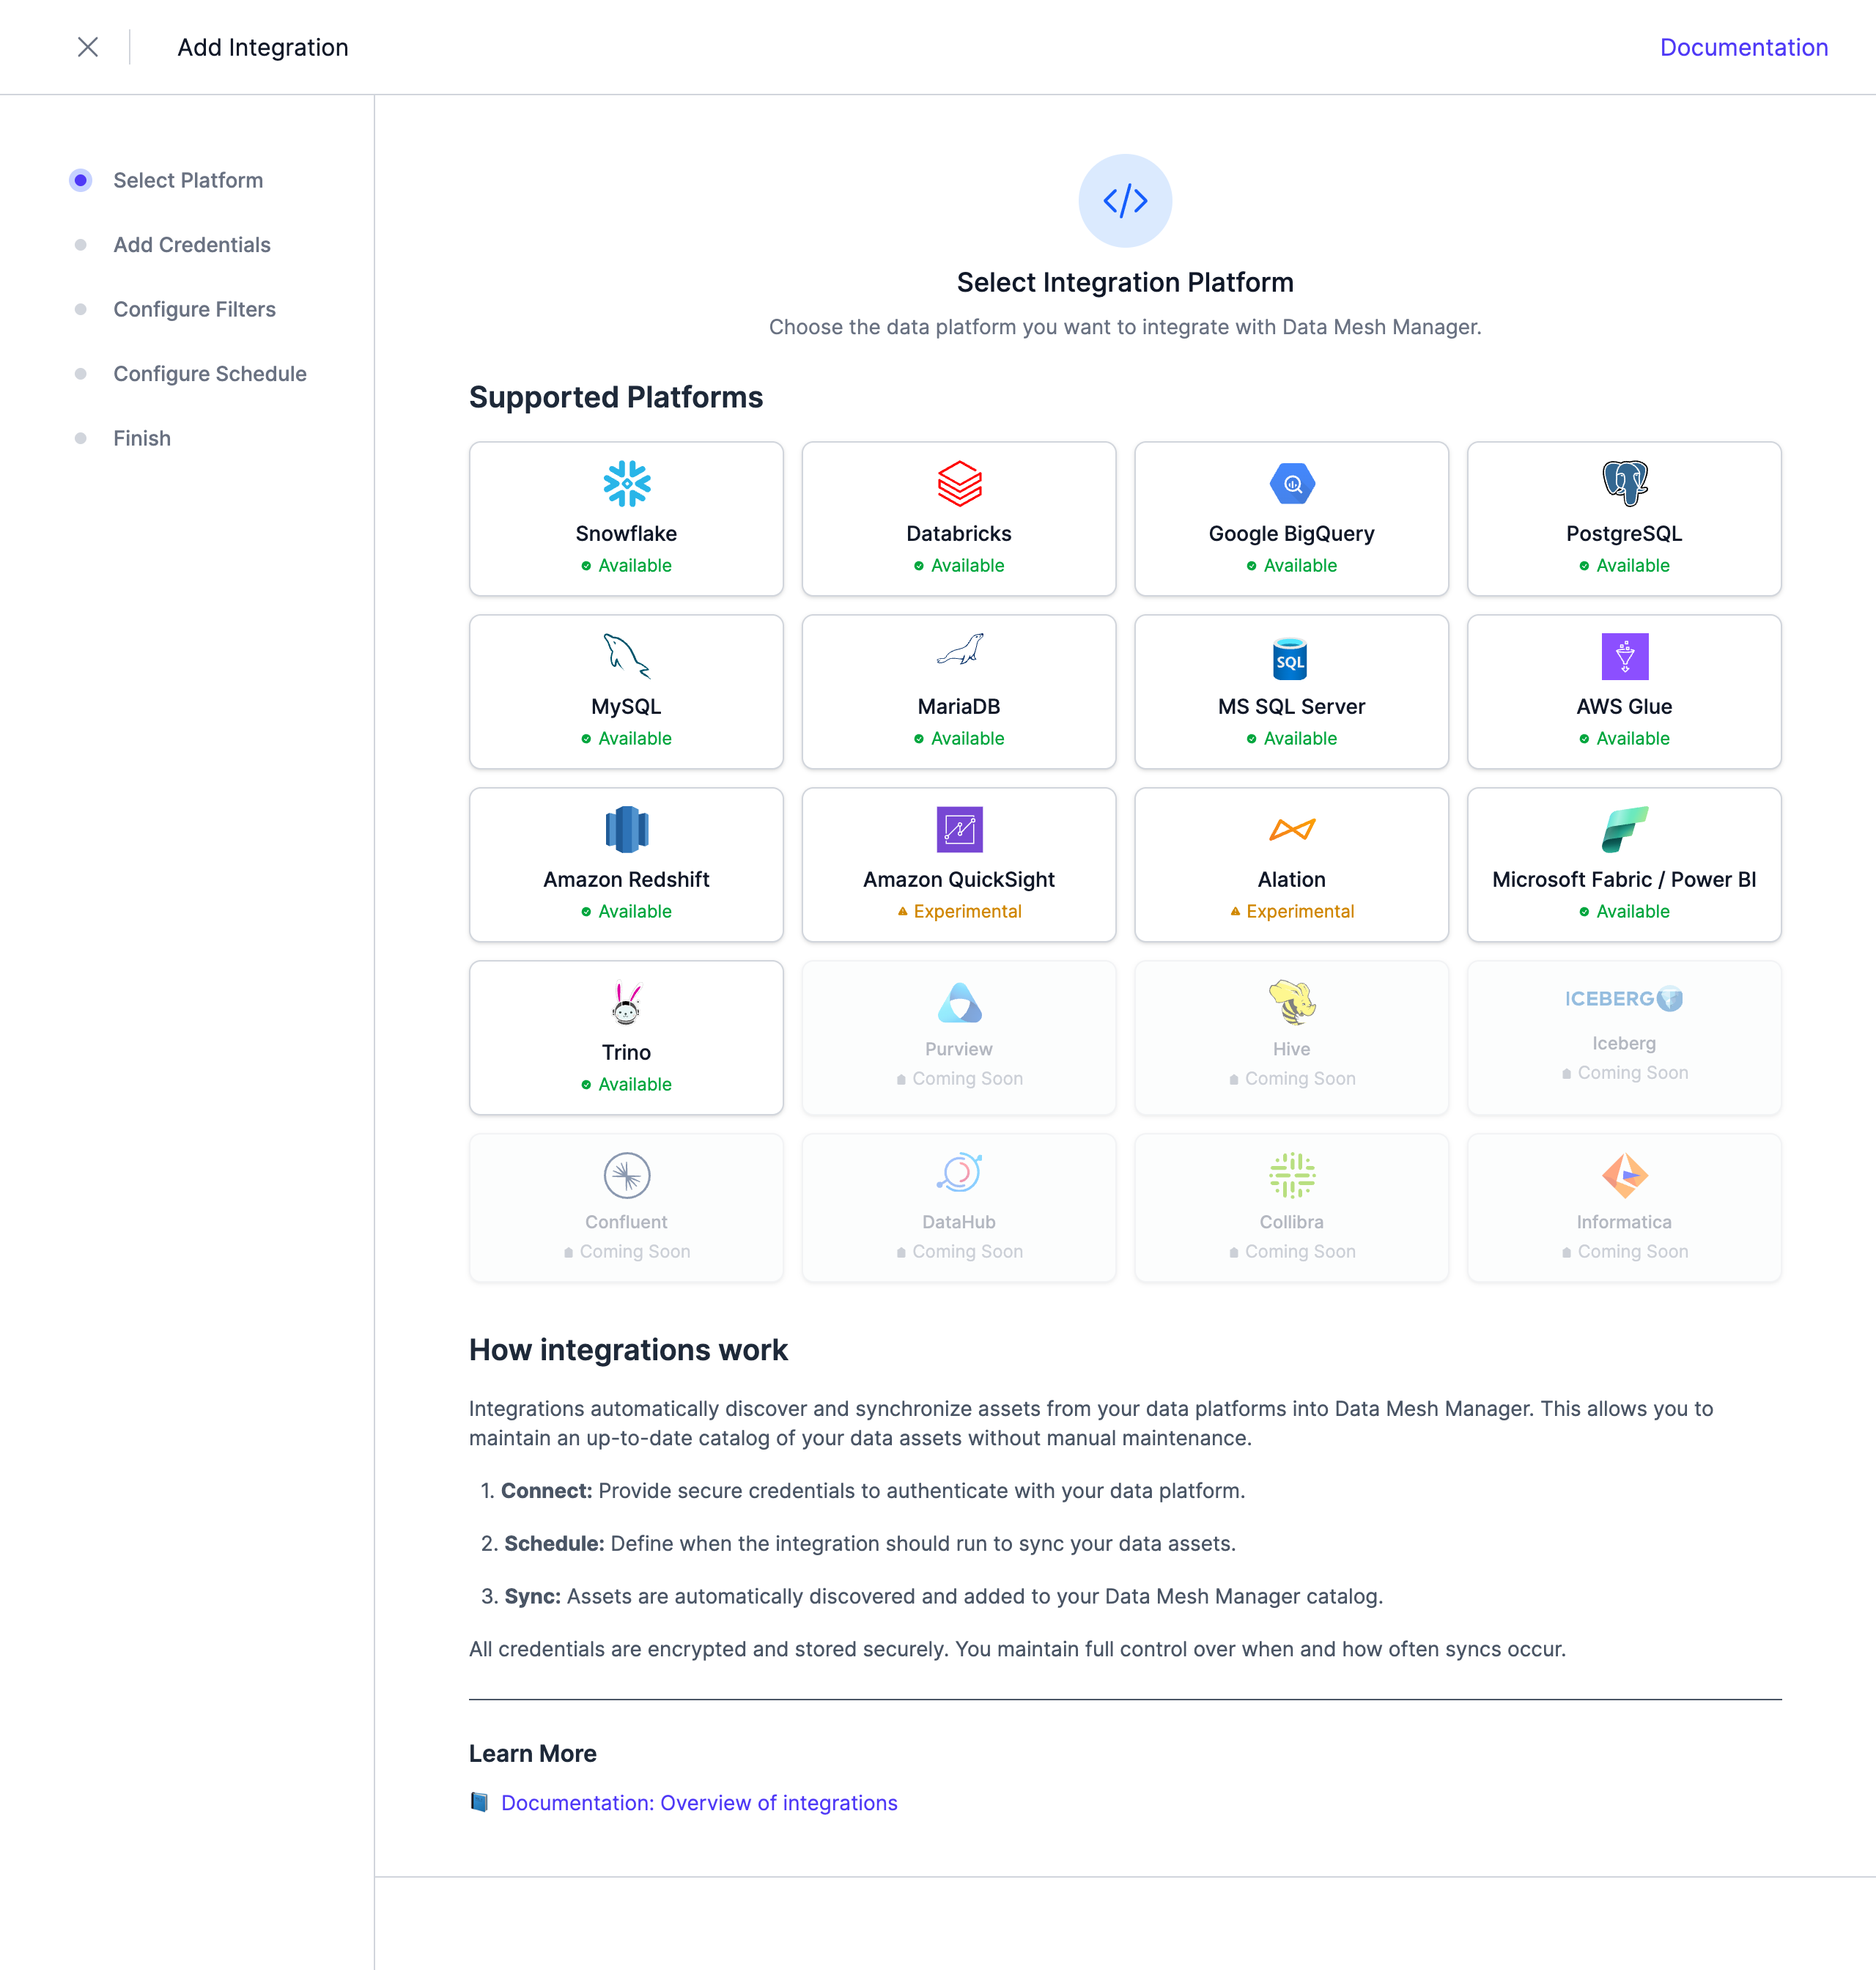The image size is (1876, 1970).
Task: Click the Confluent logo icon
Action: point(627,1176)
